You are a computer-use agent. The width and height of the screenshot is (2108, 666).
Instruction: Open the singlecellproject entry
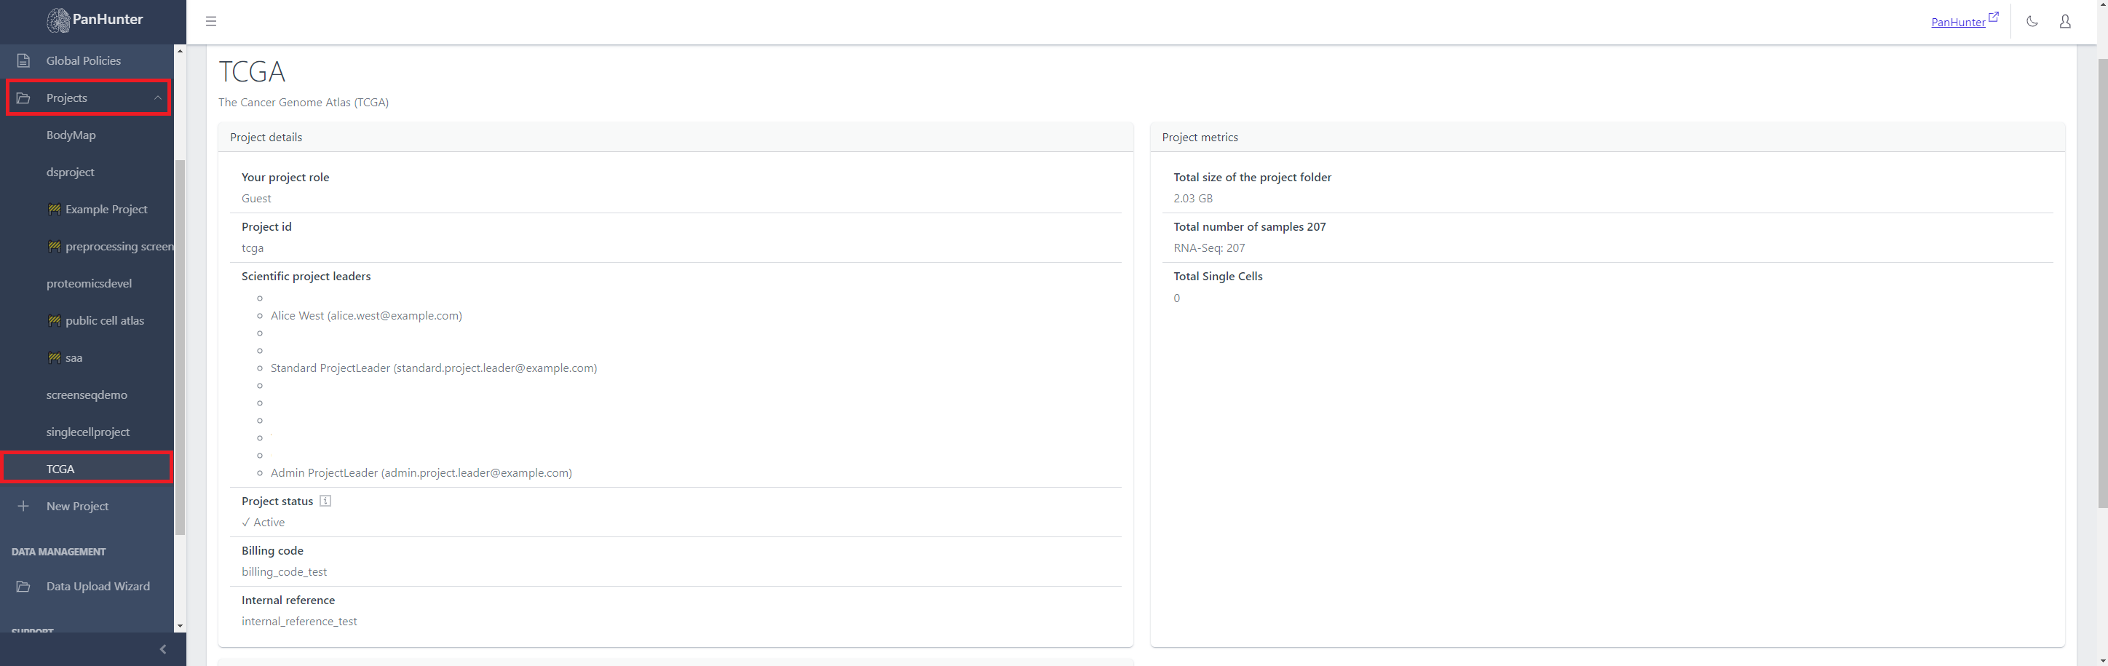87,432
